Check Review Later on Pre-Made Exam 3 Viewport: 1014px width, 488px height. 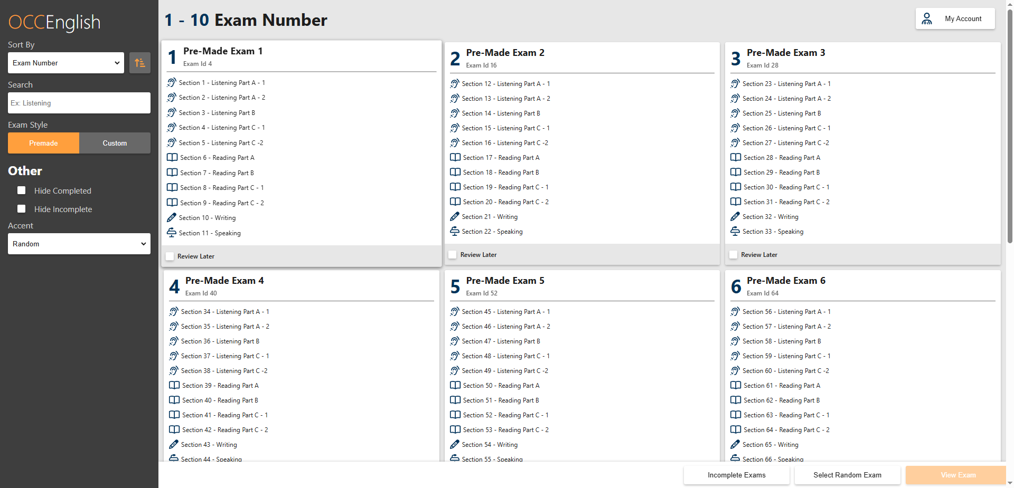click(734, 255)
